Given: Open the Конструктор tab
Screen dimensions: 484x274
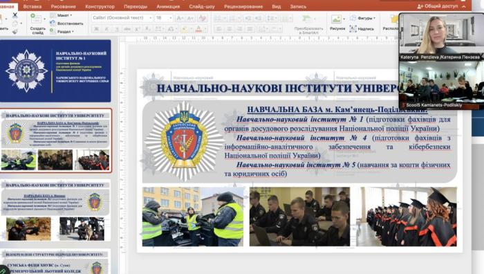Looking at the screenshot, I should [100, 6].
